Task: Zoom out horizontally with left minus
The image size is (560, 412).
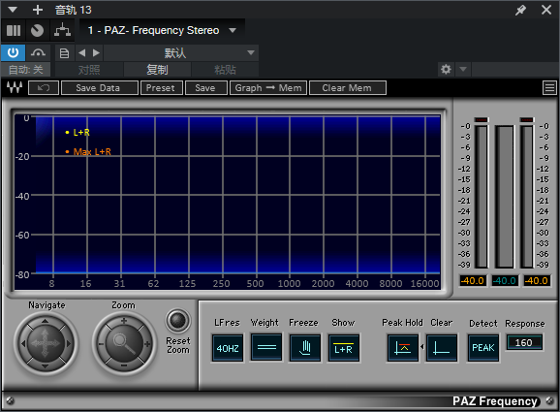Action: coord(101,344)
